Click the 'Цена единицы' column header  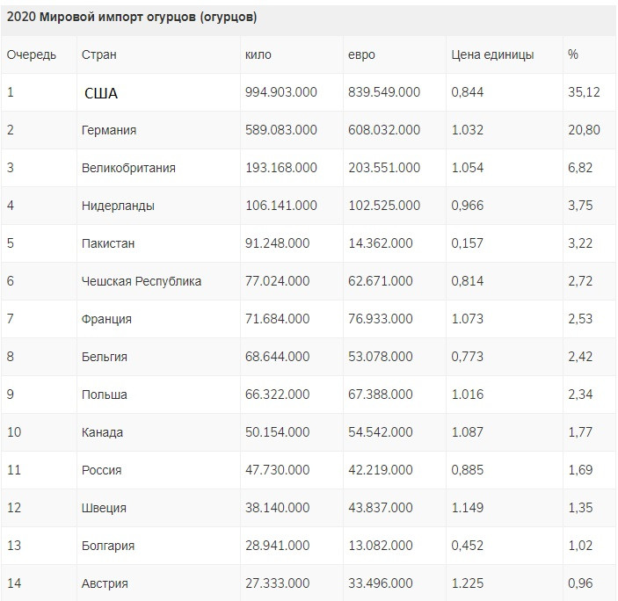click(492, 54)
